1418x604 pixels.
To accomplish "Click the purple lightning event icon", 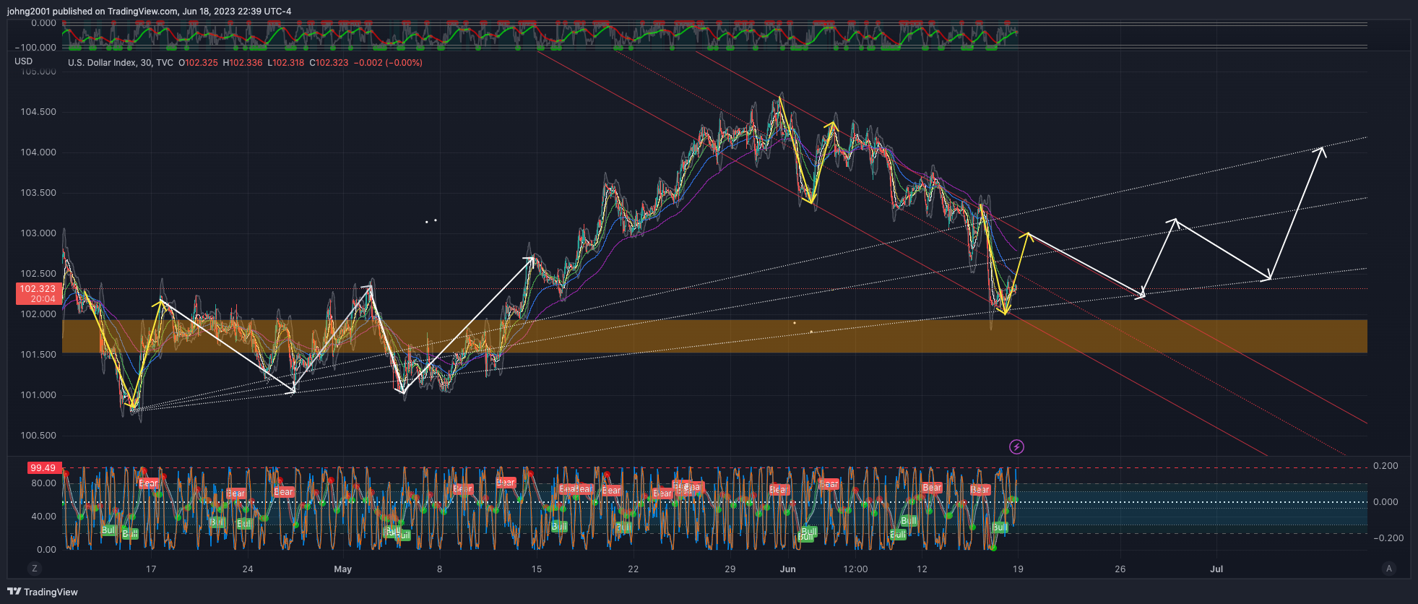I will [x=1016, y=446].
